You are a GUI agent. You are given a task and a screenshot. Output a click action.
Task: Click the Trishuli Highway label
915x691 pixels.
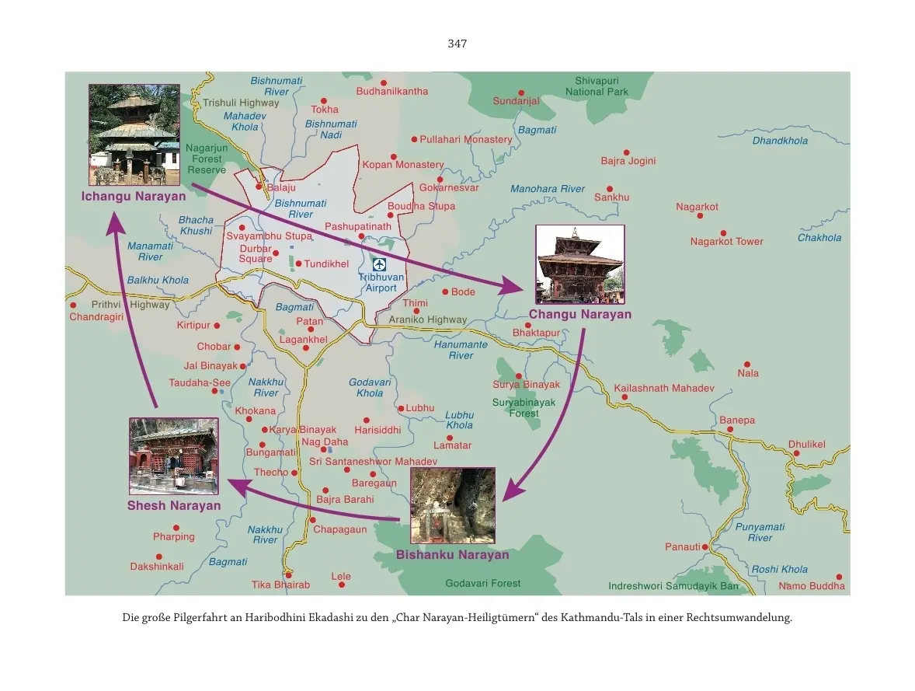click(241, 103)
